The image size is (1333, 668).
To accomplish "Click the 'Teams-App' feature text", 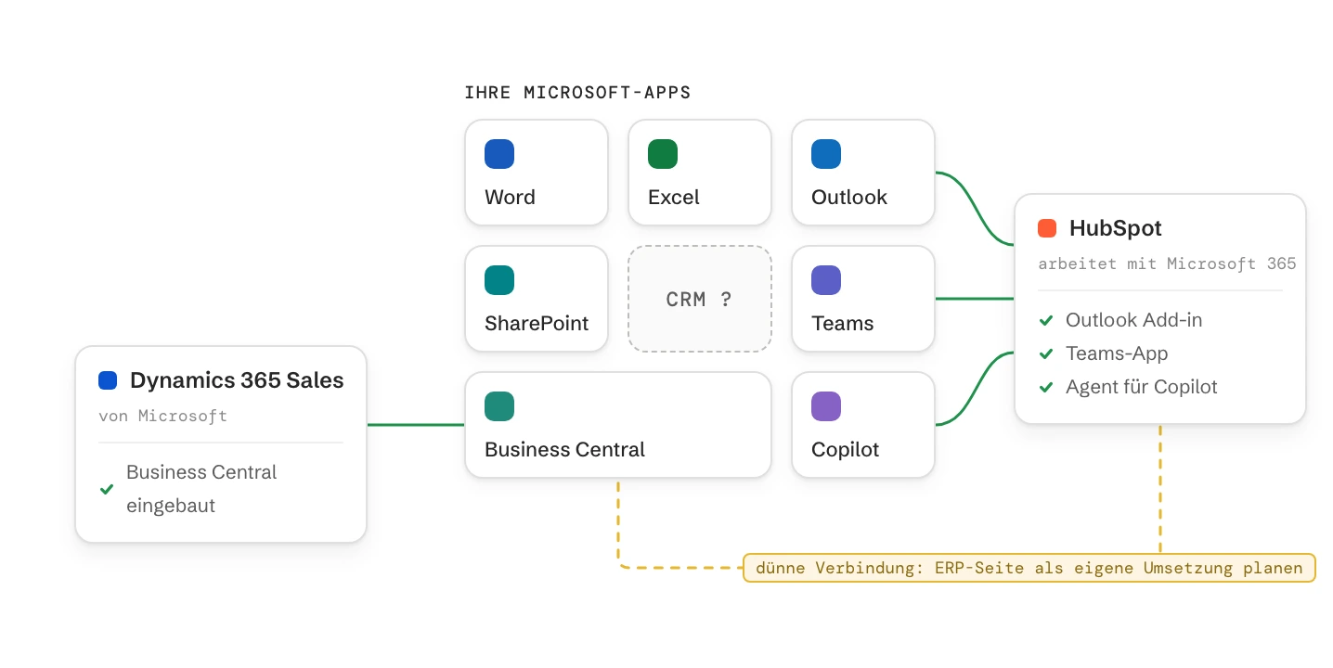I will [1117, 353].
